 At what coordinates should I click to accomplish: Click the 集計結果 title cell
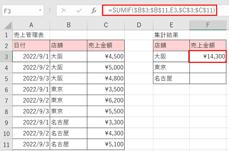pyautogui.click(x=171, y=35)
